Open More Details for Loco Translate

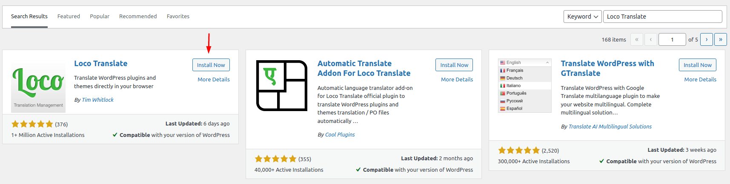pyautogui.click(x=213, y=79)
